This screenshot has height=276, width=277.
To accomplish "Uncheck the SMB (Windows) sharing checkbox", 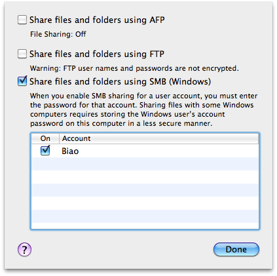I will pos(22,81).
